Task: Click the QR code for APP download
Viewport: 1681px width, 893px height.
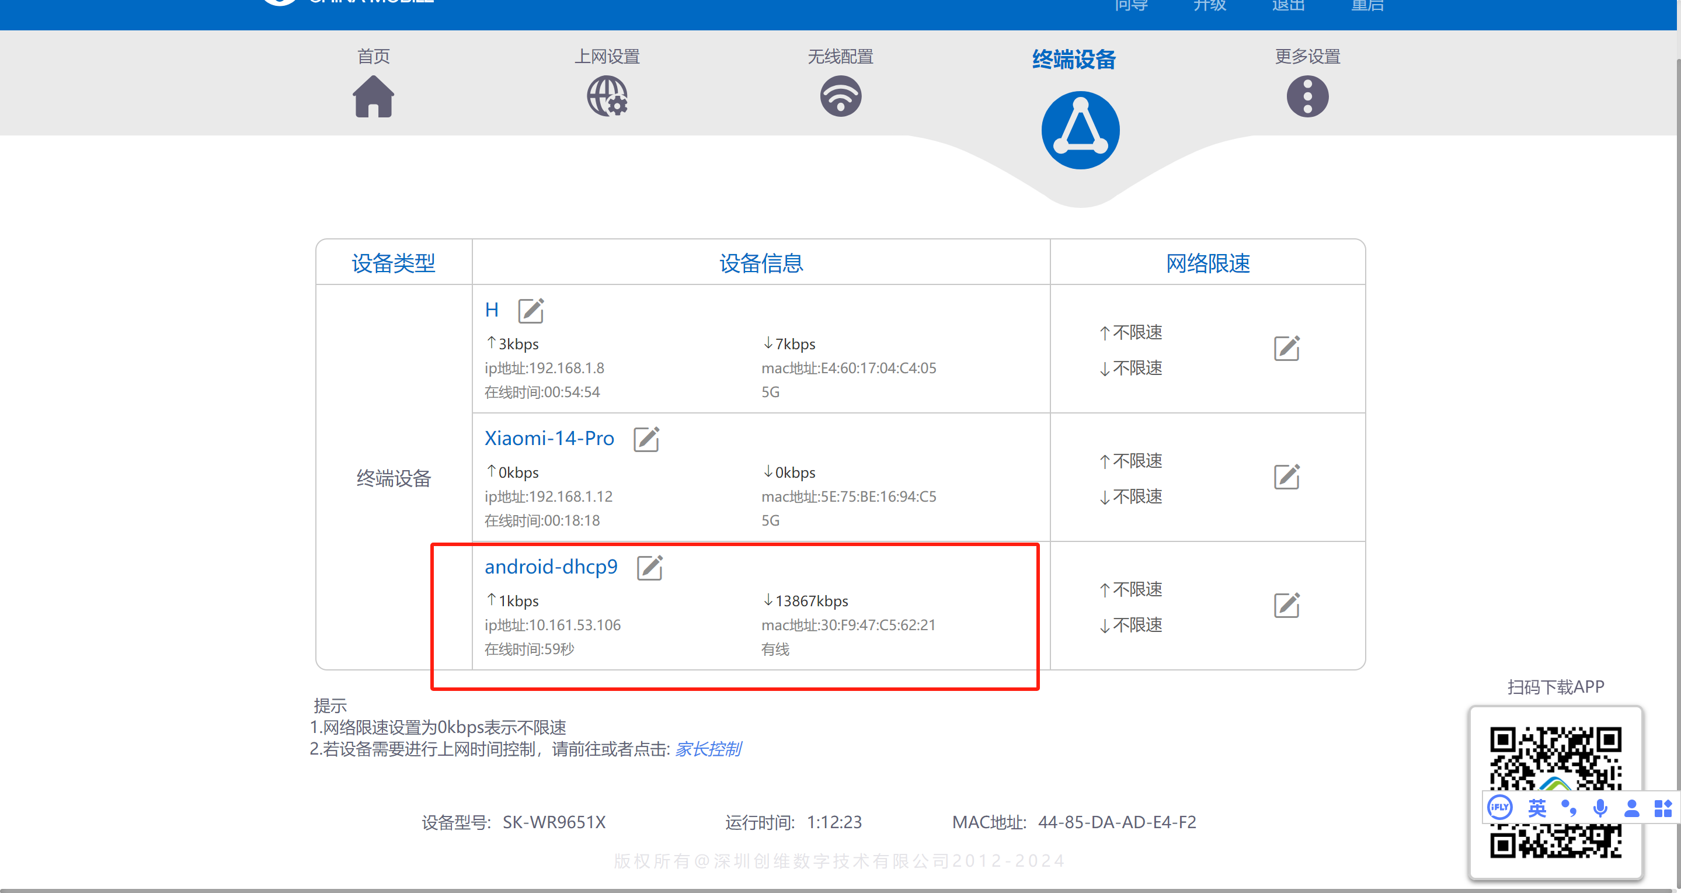Action: [x=1555, y=793]
